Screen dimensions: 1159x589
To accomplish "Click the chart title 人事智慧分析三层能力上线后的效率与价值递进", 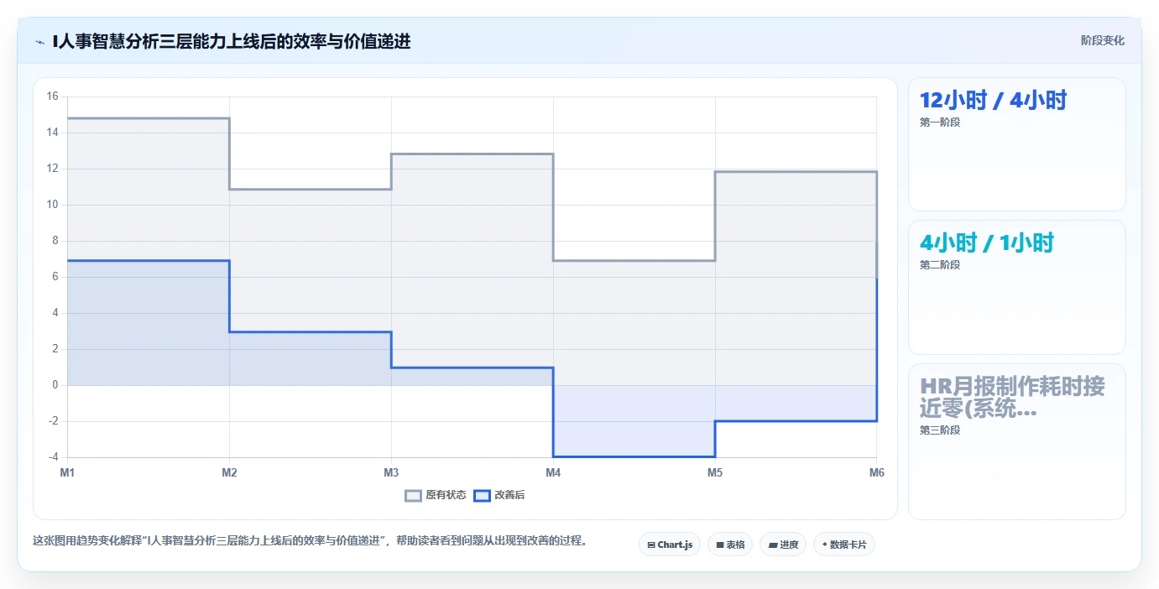I will (232, 41).
